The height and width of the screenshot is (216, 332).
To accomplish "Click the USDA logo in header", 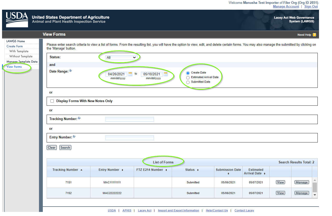I will (17, 19).
